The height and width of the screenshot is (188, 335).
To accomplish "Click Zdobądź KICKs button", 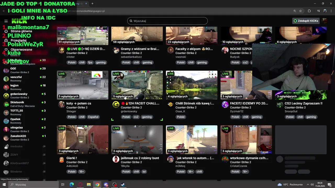I will [x=306, y=21].
